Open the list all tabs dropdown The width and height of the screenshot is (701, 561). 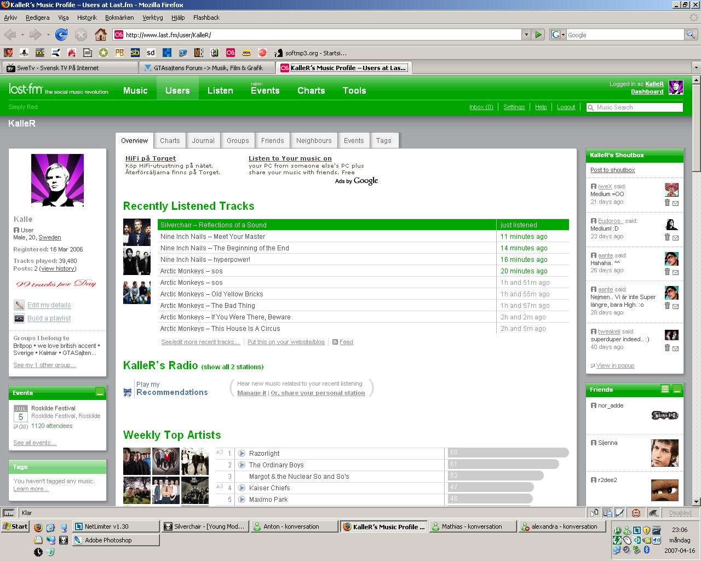point(696,68)
